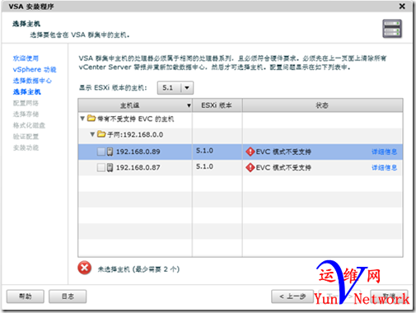Click the server rack icon in header

click(392, 29)
